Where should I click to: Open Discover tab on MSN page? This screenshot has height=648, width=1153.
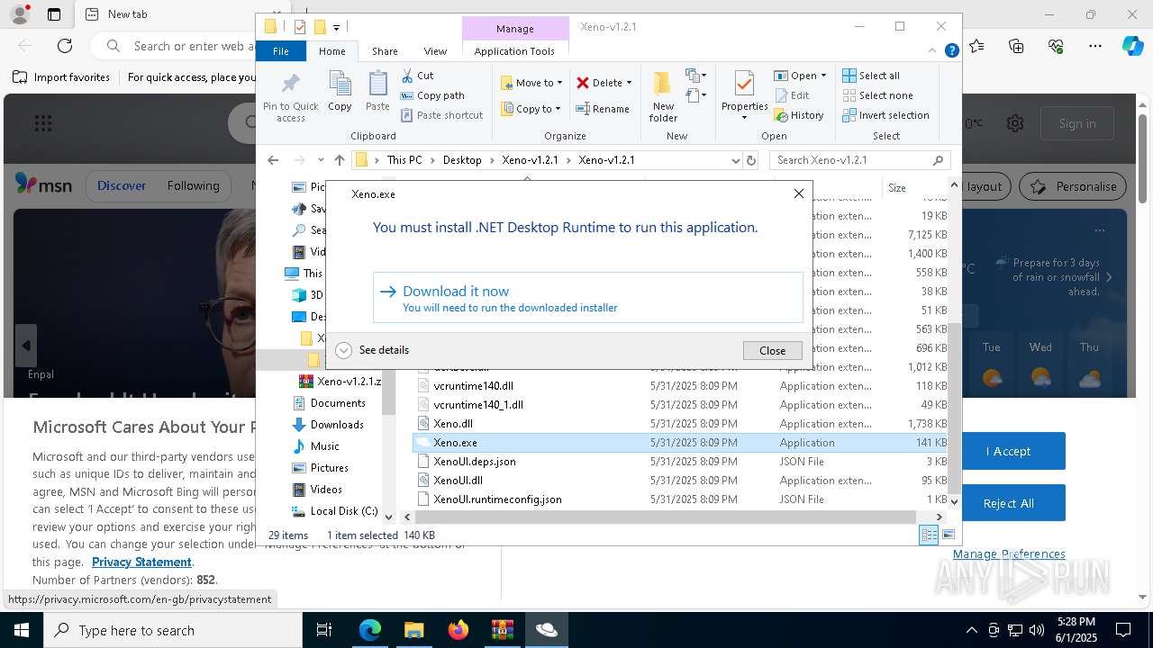tap(121, 186)
